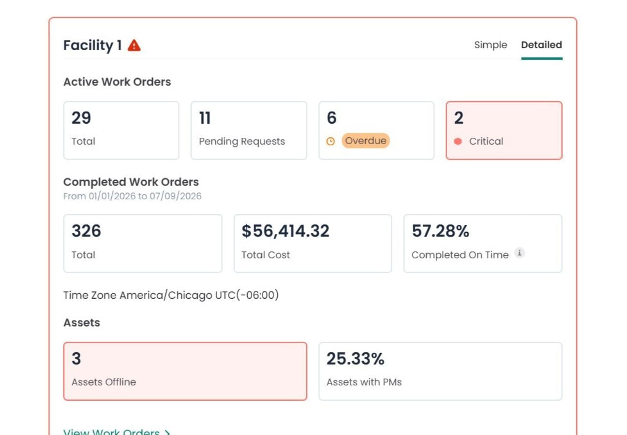Open the 11 Pending Requests card

click(249, 130)
